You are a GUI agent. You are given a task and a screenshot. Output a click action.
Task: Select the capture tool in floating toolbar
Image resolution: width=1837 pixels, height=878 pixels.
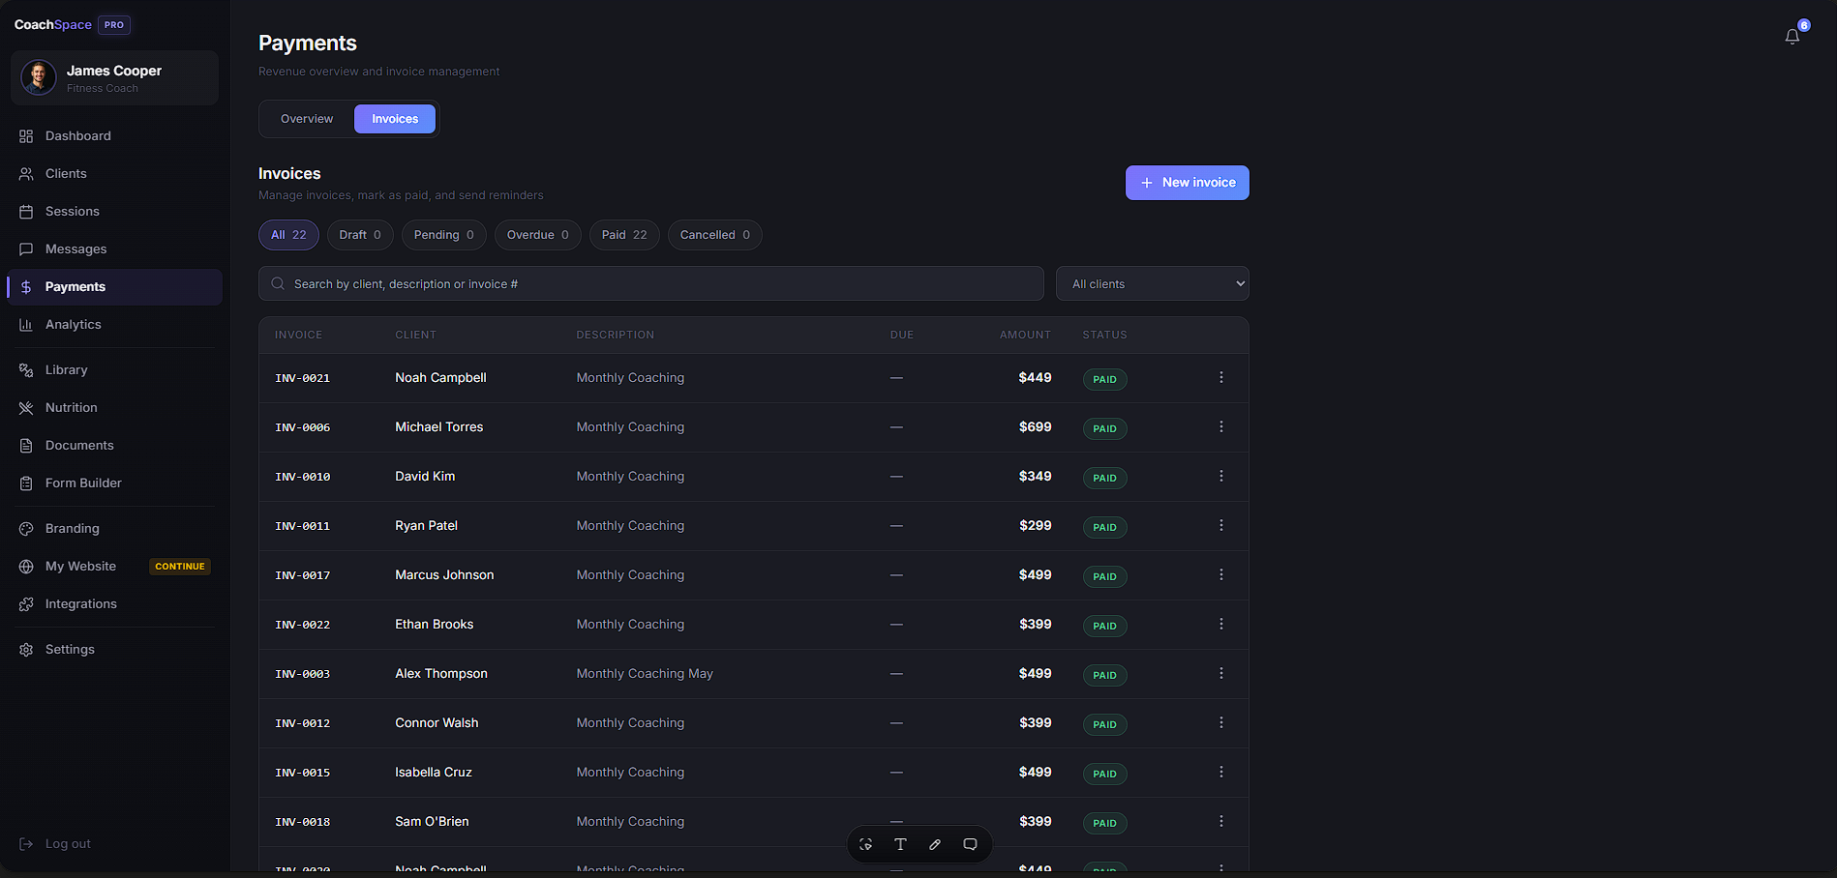[865, 844]
